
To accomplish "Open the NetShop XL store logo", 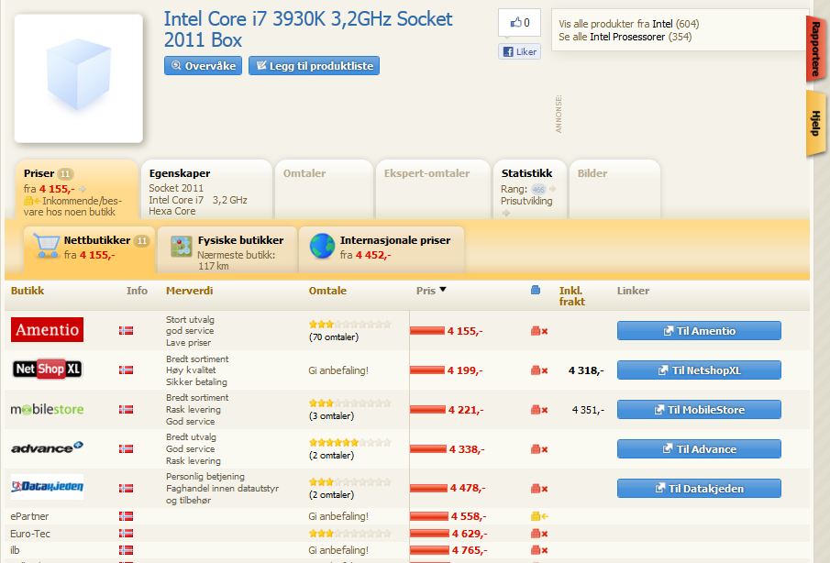I will pyautogui.click(x=47, y=369).
